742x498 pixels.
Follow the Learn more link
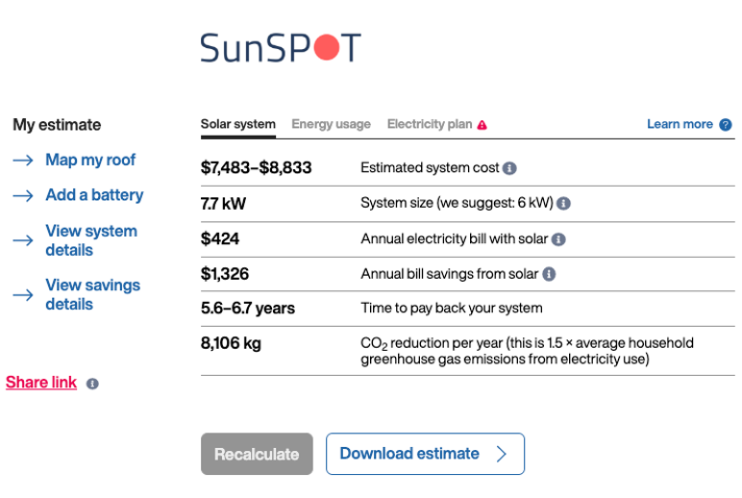click(680, 124)
